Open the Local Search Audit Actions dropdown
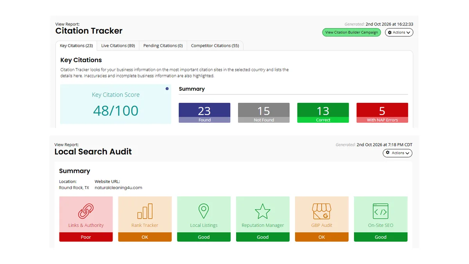 (397, 153)
